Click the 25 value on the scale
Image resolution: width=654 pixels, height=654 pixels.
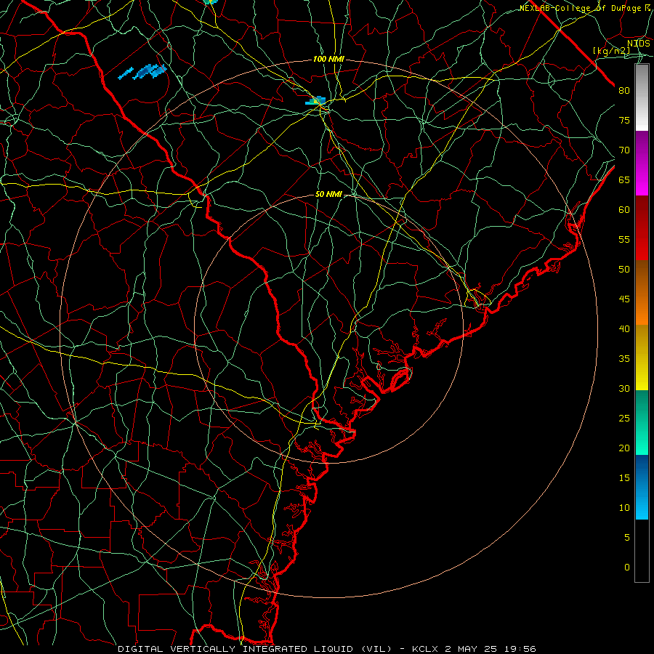624,419
